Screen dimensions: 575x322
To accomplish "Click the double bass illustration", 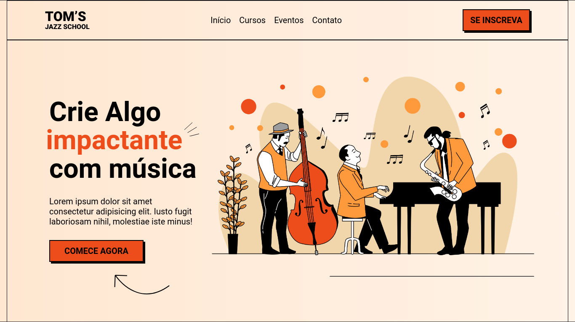I will (x=311, y=189).
